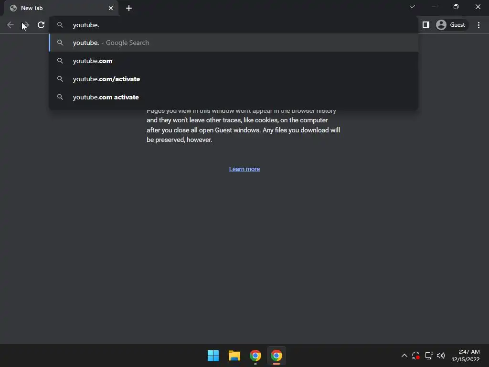Open the side panel icon
Viewport: 489px width, 367px height.
(x=425, y=25)
